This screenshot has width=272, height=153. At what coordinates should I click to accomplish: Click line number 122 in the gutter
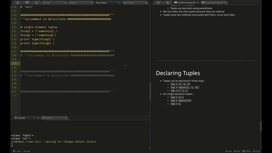[x=14, y=31]
